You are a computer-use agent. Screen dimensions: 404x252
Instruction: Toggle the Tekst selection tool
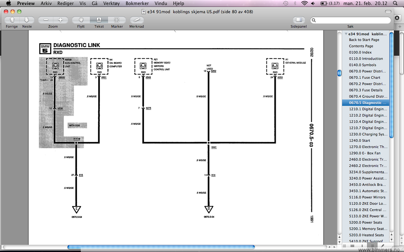[x=99, y=20]
